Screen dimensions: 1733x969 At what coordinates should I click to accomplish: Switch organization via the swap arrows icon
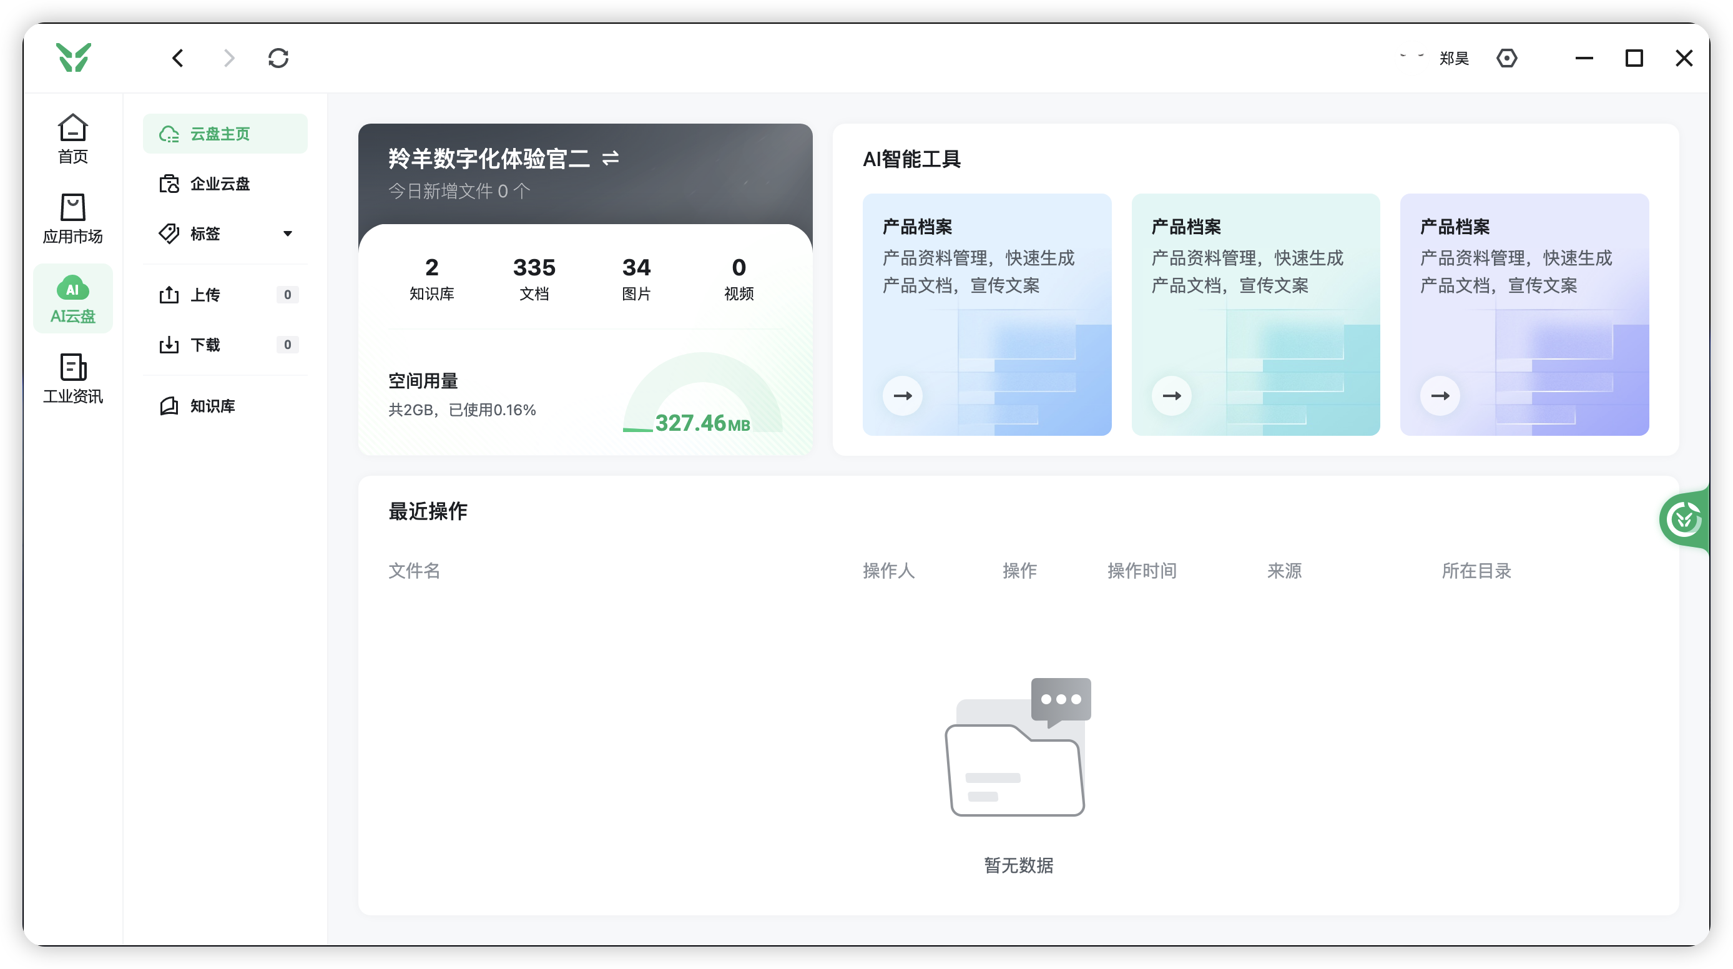610,158
